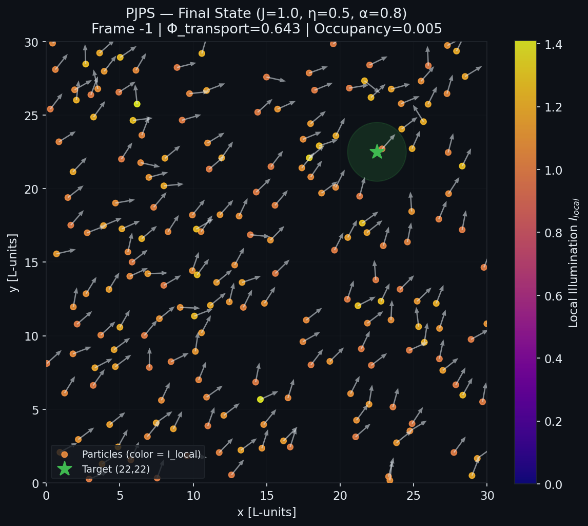
Task: Click colorbar tick label '0.4'
Action: coord(553,359)
